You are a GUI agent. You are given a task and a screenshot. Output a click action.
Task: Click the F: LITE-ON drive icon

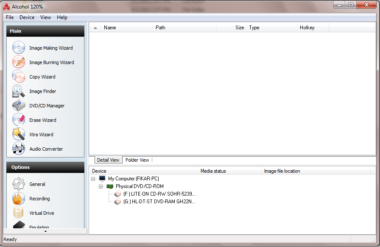pyautogui.click(x=117, y=194)
